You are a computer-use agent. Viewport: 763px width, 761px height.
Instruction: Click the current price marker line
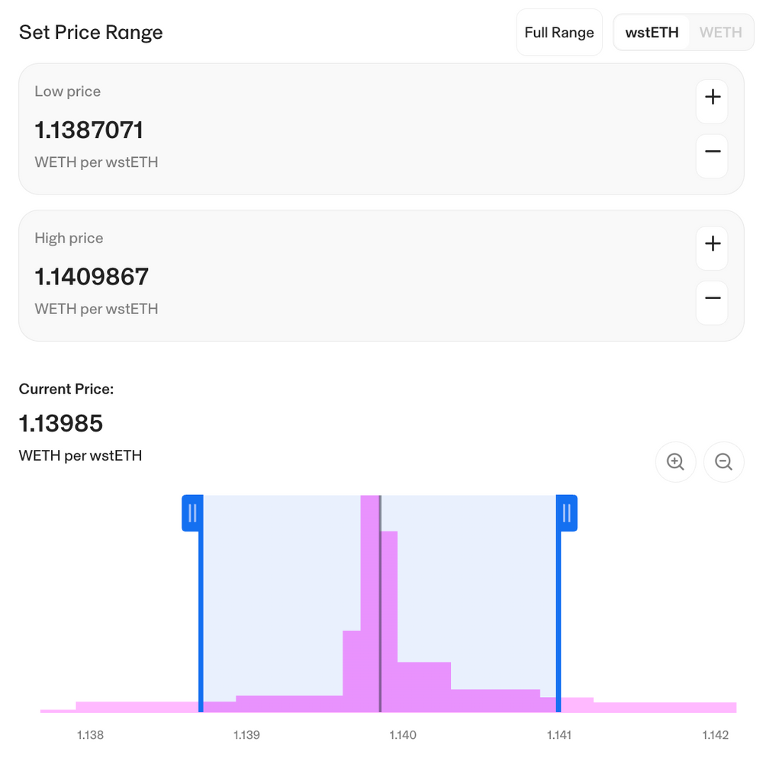click(380, 602)
